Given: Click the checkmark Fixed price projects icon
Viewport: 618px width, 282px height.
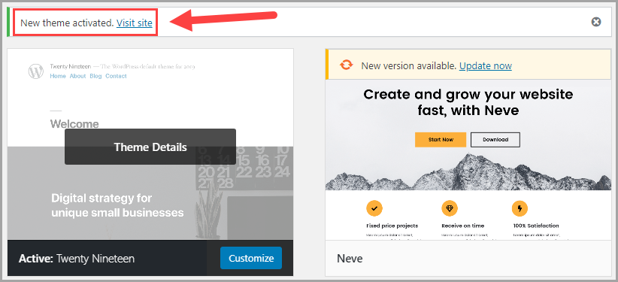Looking at the screenshot, I should click(x=374, y=208).
